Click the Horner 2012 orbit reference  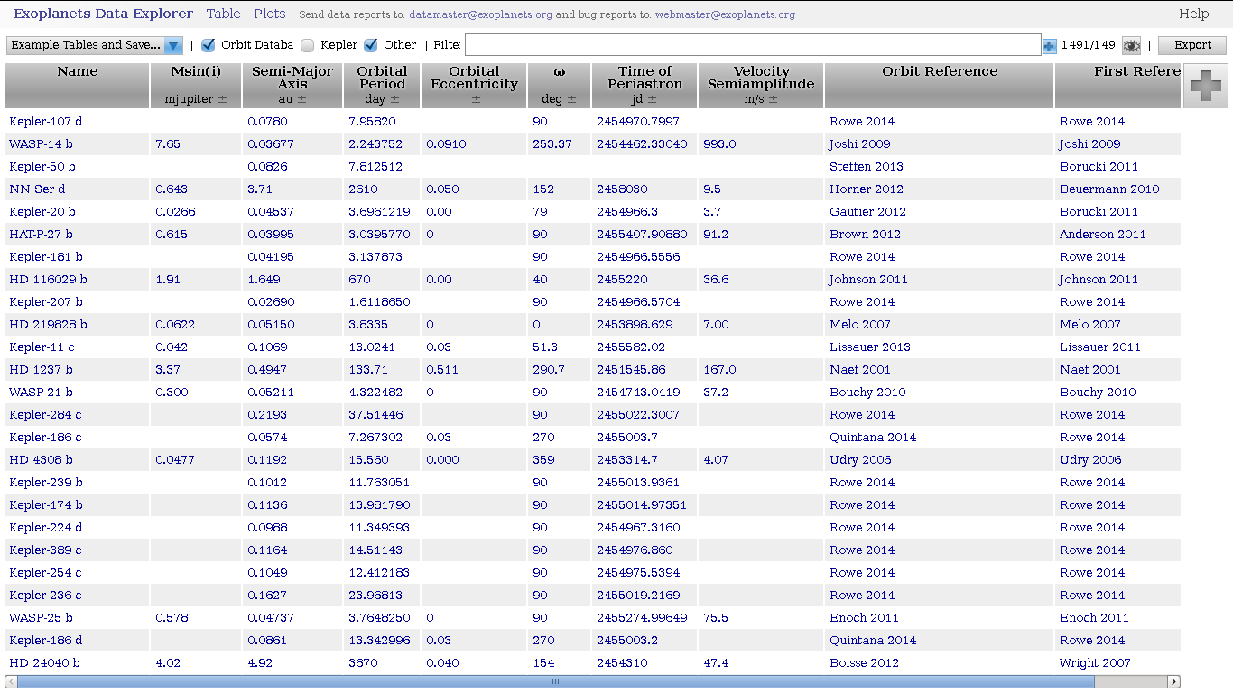coord(866,189)
